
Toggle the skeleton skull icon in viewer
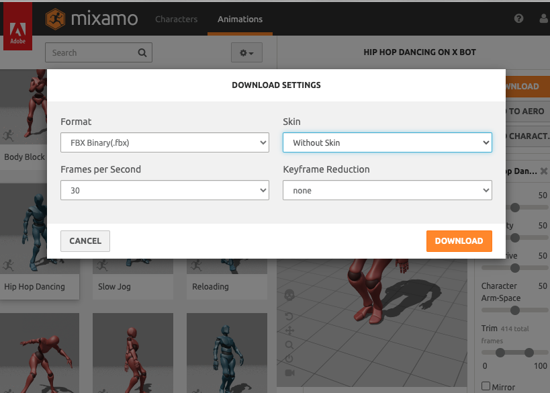pos(289,295)
